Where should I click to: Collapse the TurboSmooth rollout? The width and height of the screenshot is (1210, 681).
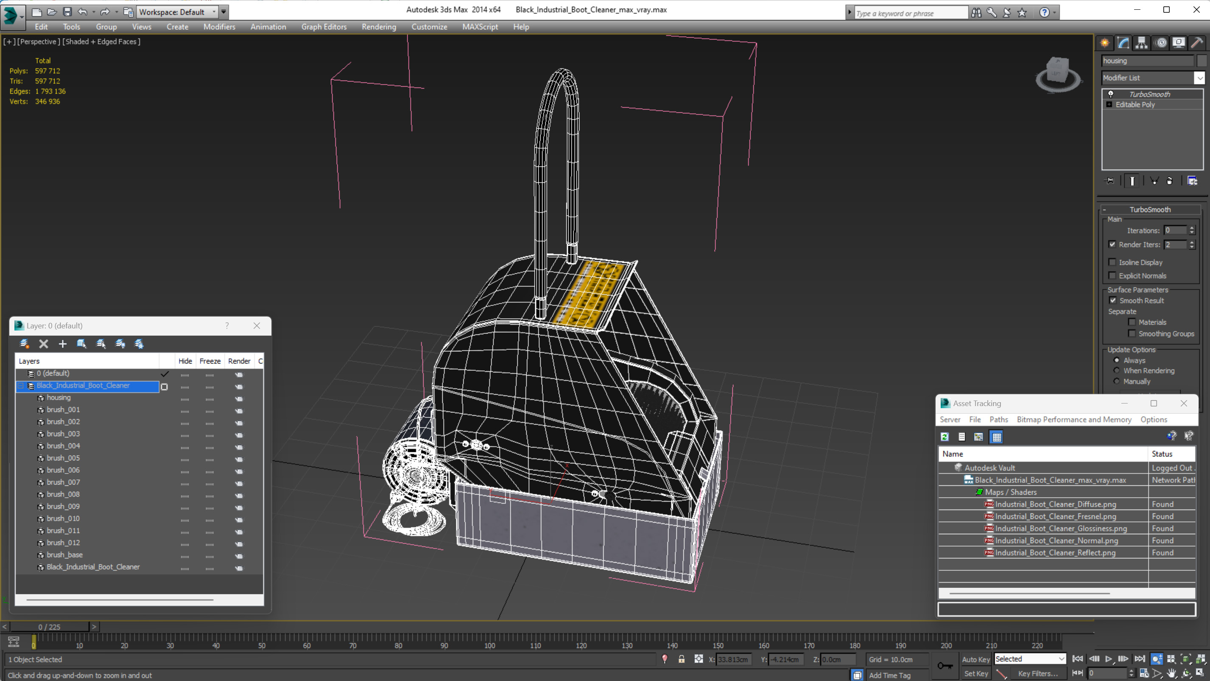click(1105, 210)
